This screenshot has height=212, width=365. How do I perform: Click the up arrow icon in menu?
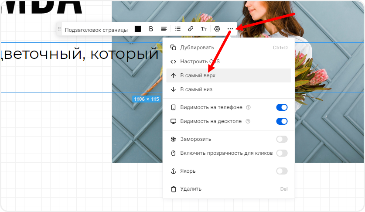click(173, 75)
